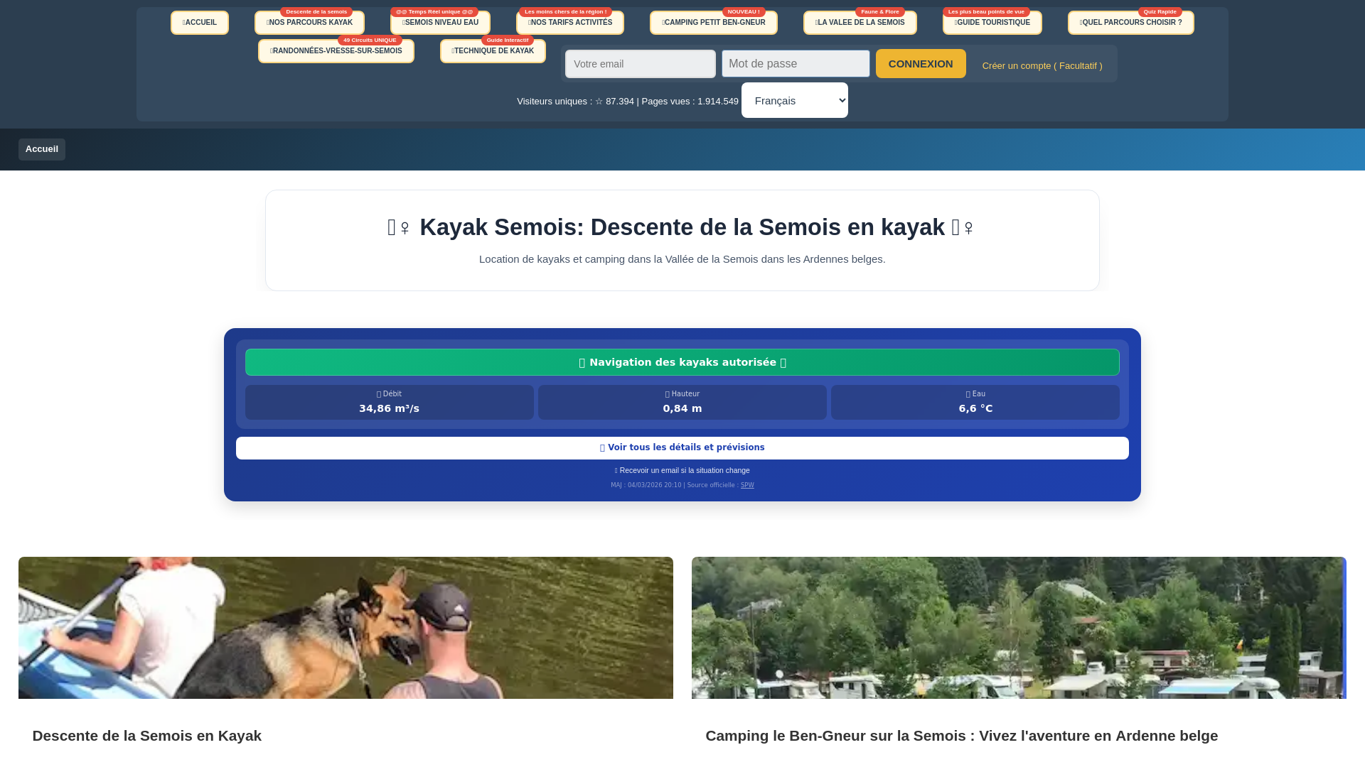Launch the QUEL PARCOURS CHOISIR quiz
Viewport: 1365px width, 767px height.
point(1130,22)
